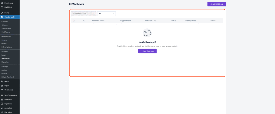The width and height of the screenshot is (275, 114).
Task: Click the Trigger Event column header
Action: [x=125, y=21]
